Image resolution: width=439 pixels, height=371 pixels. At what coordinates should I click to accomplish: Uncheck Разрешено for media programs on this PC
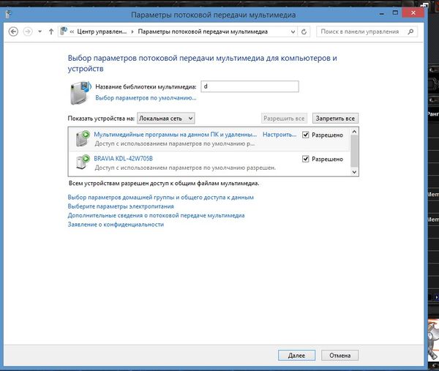tap(306, 135)
